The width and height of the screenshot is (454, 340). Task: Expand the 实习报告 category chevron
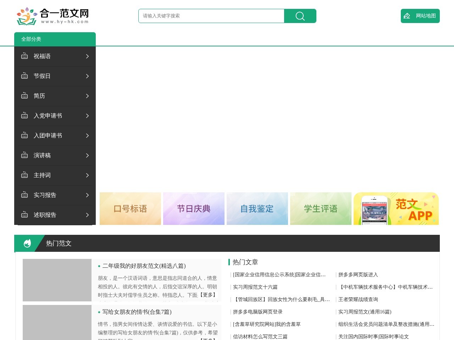(x=87, y=195)
